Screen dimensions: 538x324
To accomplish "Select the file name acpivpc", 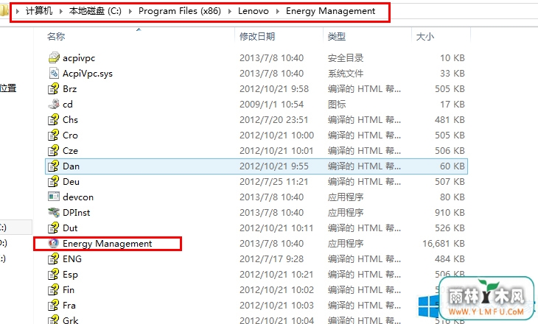I will tap(79, 58).
